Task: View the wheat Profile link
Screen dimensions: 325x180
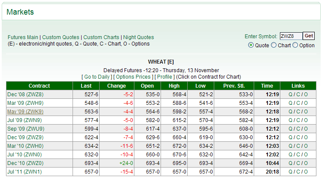Action: (x=164, y=77)
